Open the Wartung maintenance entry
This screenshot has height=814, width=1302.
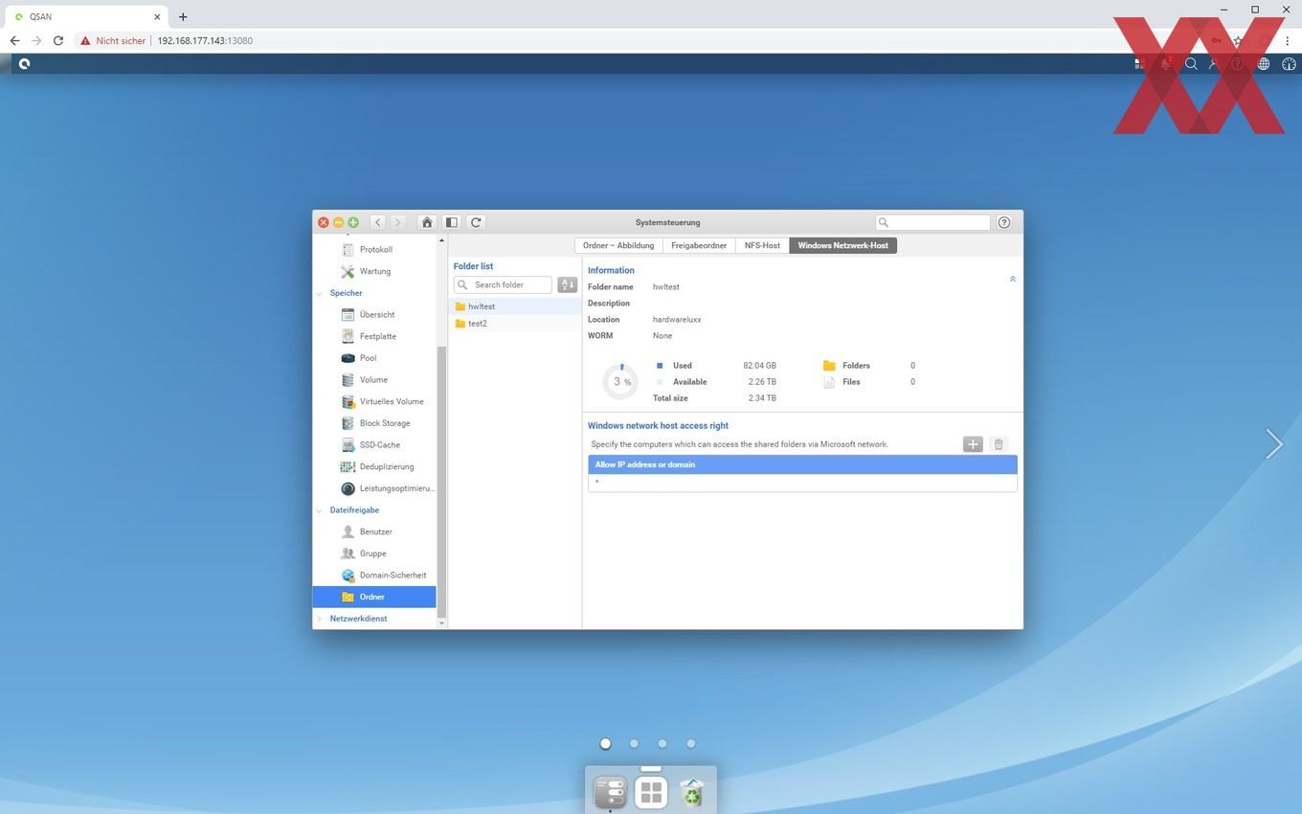(374, 271)
